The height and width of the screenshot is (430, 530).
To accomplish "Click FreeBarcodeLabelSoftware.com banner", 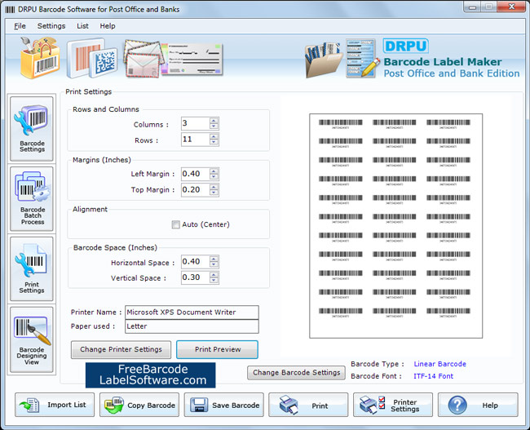I will [150, 375].
